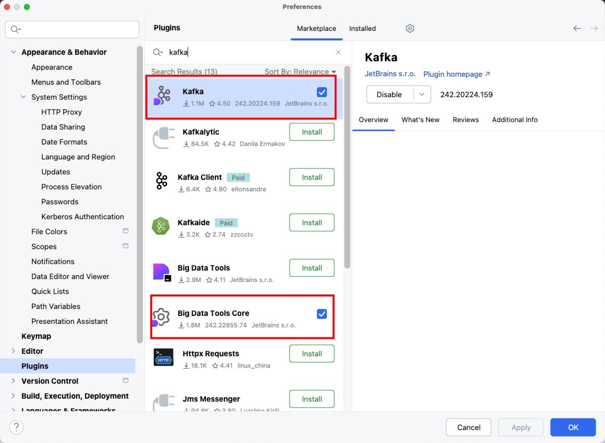Clear the kafka search text
This screenshot has height=443, width=605.
point(338,52)
